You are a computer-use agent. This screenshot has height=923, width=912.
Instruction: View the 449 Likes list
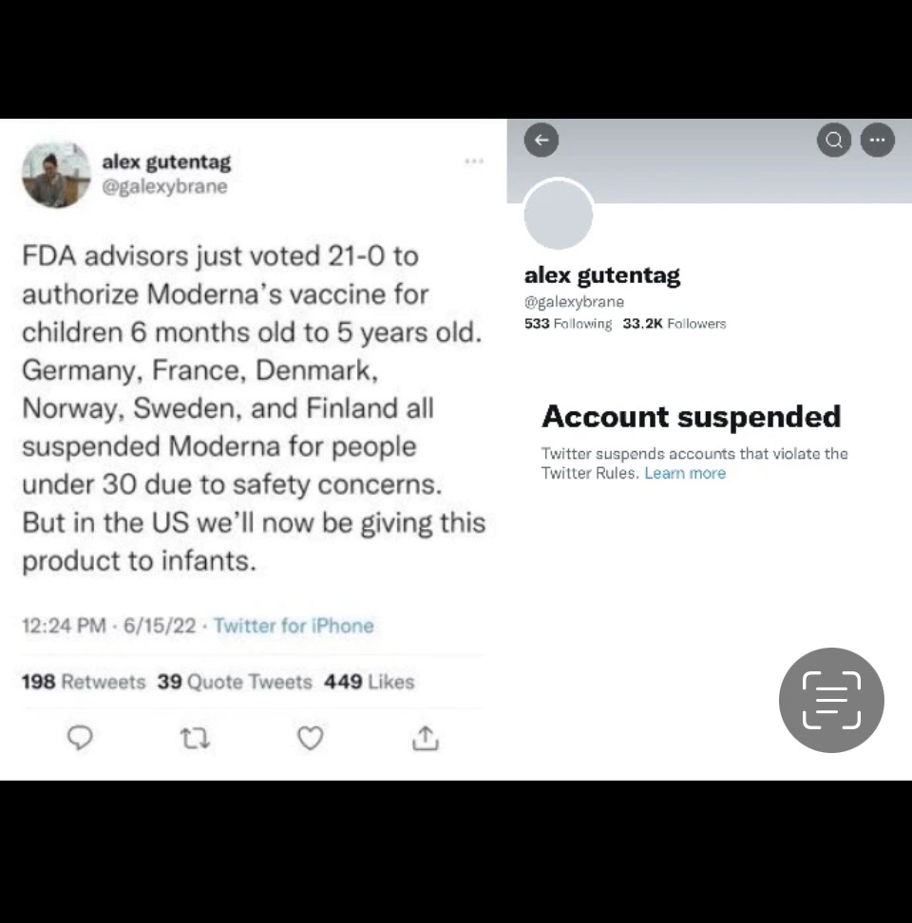point(369,682)
